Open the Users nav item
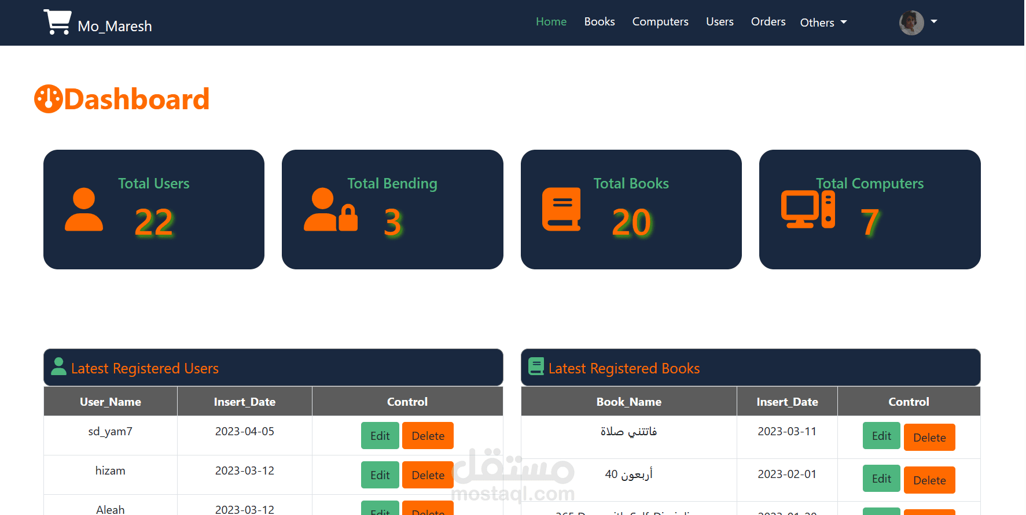This screenshot has width=1026, height=515. (720, 21)
